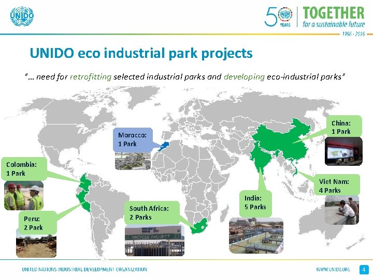
Task: Select the Peru: 2 Park callout
Action: [x=38, y=223]
